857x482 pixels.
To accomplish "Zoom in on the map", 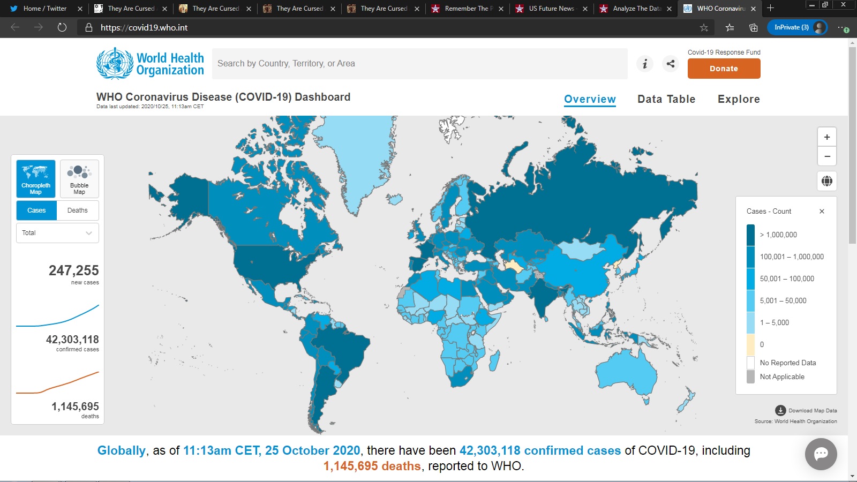I will (x=826, y=137).
